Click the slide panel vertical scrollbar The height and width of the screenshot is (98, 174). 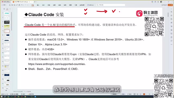(11, 21)
